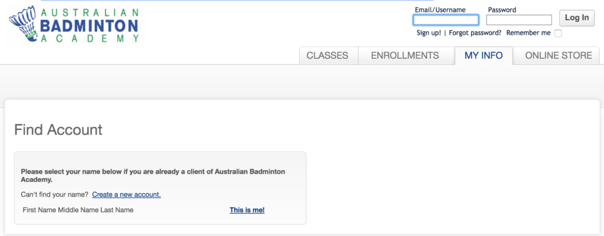Click the shuttlecock icon in the logo
This screenshot has height=236, width=604.
tap(22, 24)
